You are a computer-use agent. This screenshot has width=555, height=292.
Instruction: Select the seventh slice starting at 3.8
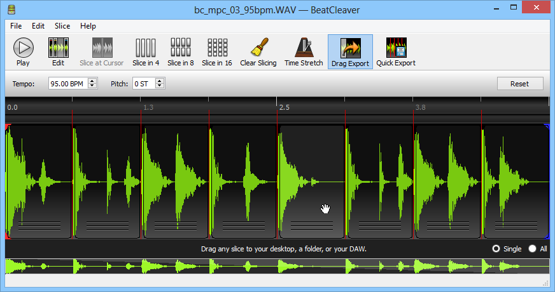coord(447,182)
